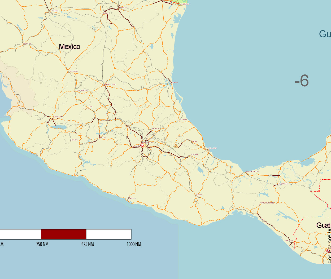Click the 'VERACRUZ' city label
The image size is (331, 279).
213,148
